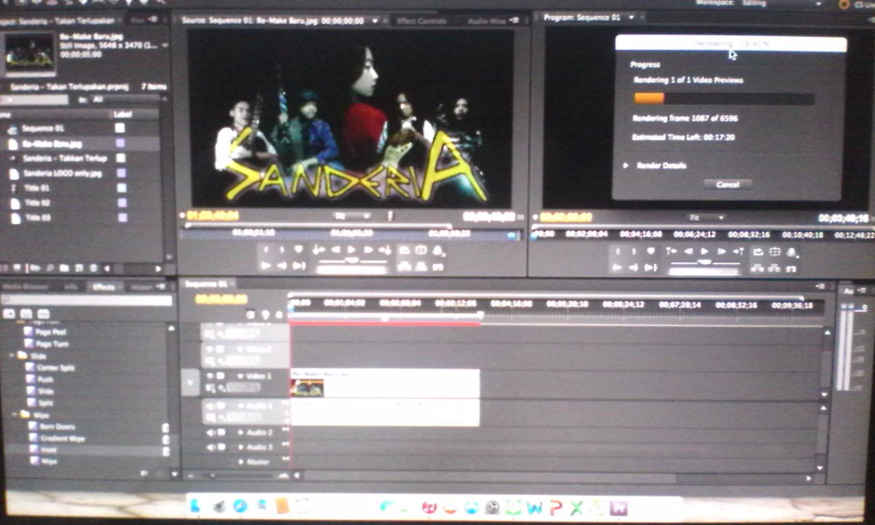Select the Effects panel tab
Viewport: 875px width, 525px height.
pos(104,287)
